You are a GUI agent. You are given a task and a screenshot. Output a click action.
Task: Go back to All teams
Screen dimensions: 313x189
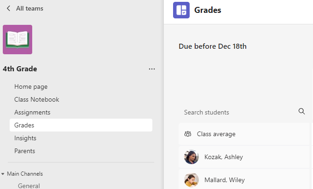point(30,8)
